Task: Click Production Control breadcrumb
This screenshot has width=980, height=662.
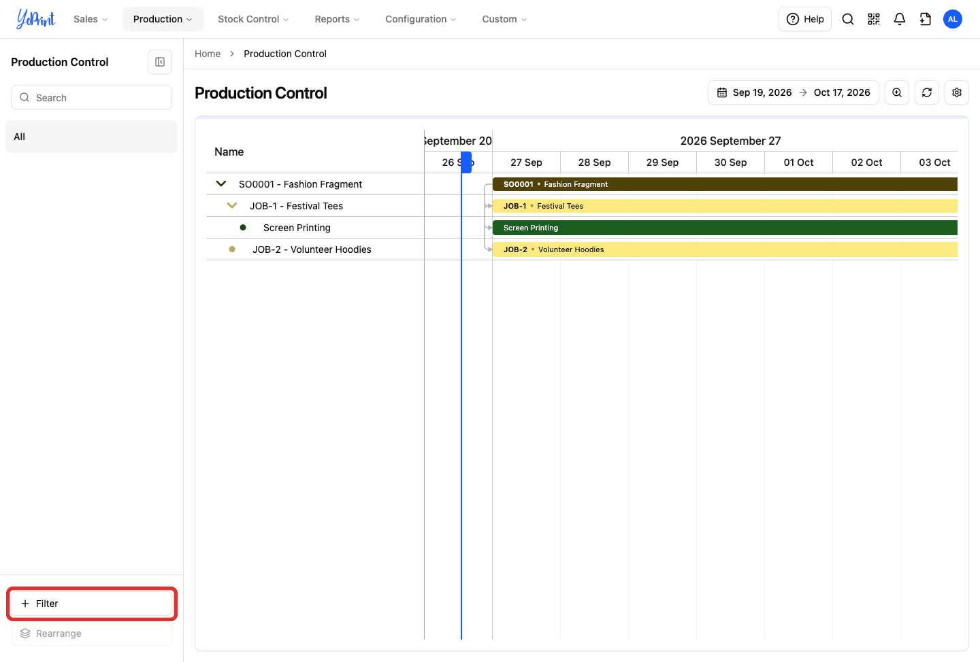Action: 285,54
